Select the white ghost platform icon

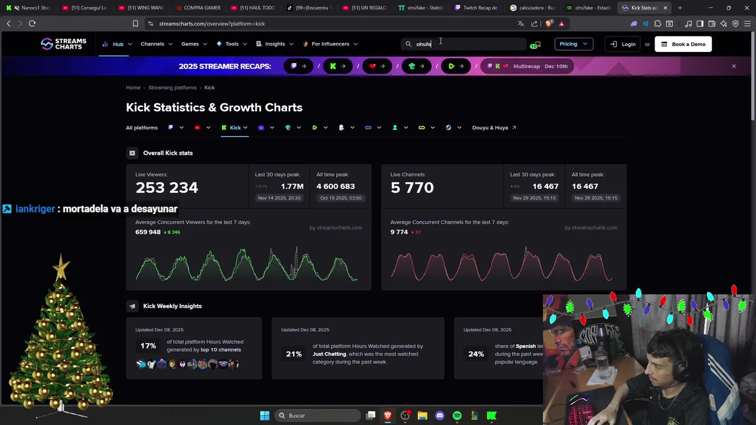341,127
